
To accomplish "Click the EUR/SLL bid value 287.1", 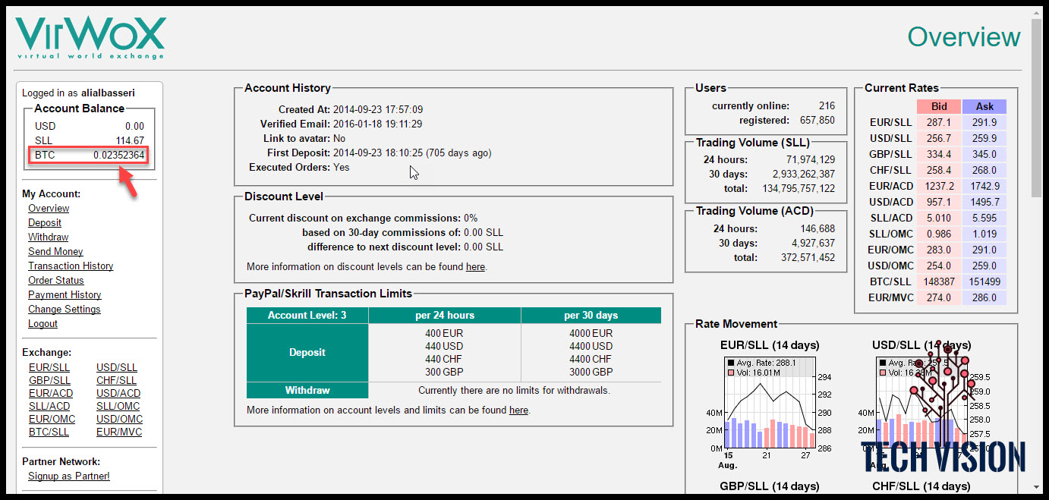I will tap(939, 122).
